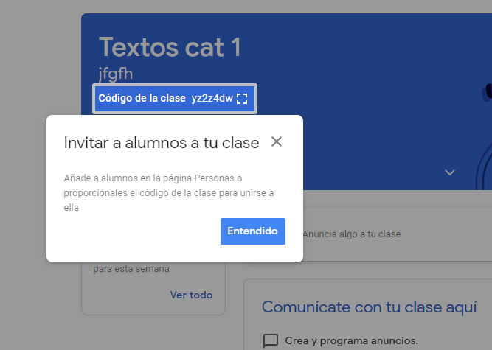Click the dialog description about página Personas
The image size is (492, 350).
pyautogui.click(x=167, y=193)
